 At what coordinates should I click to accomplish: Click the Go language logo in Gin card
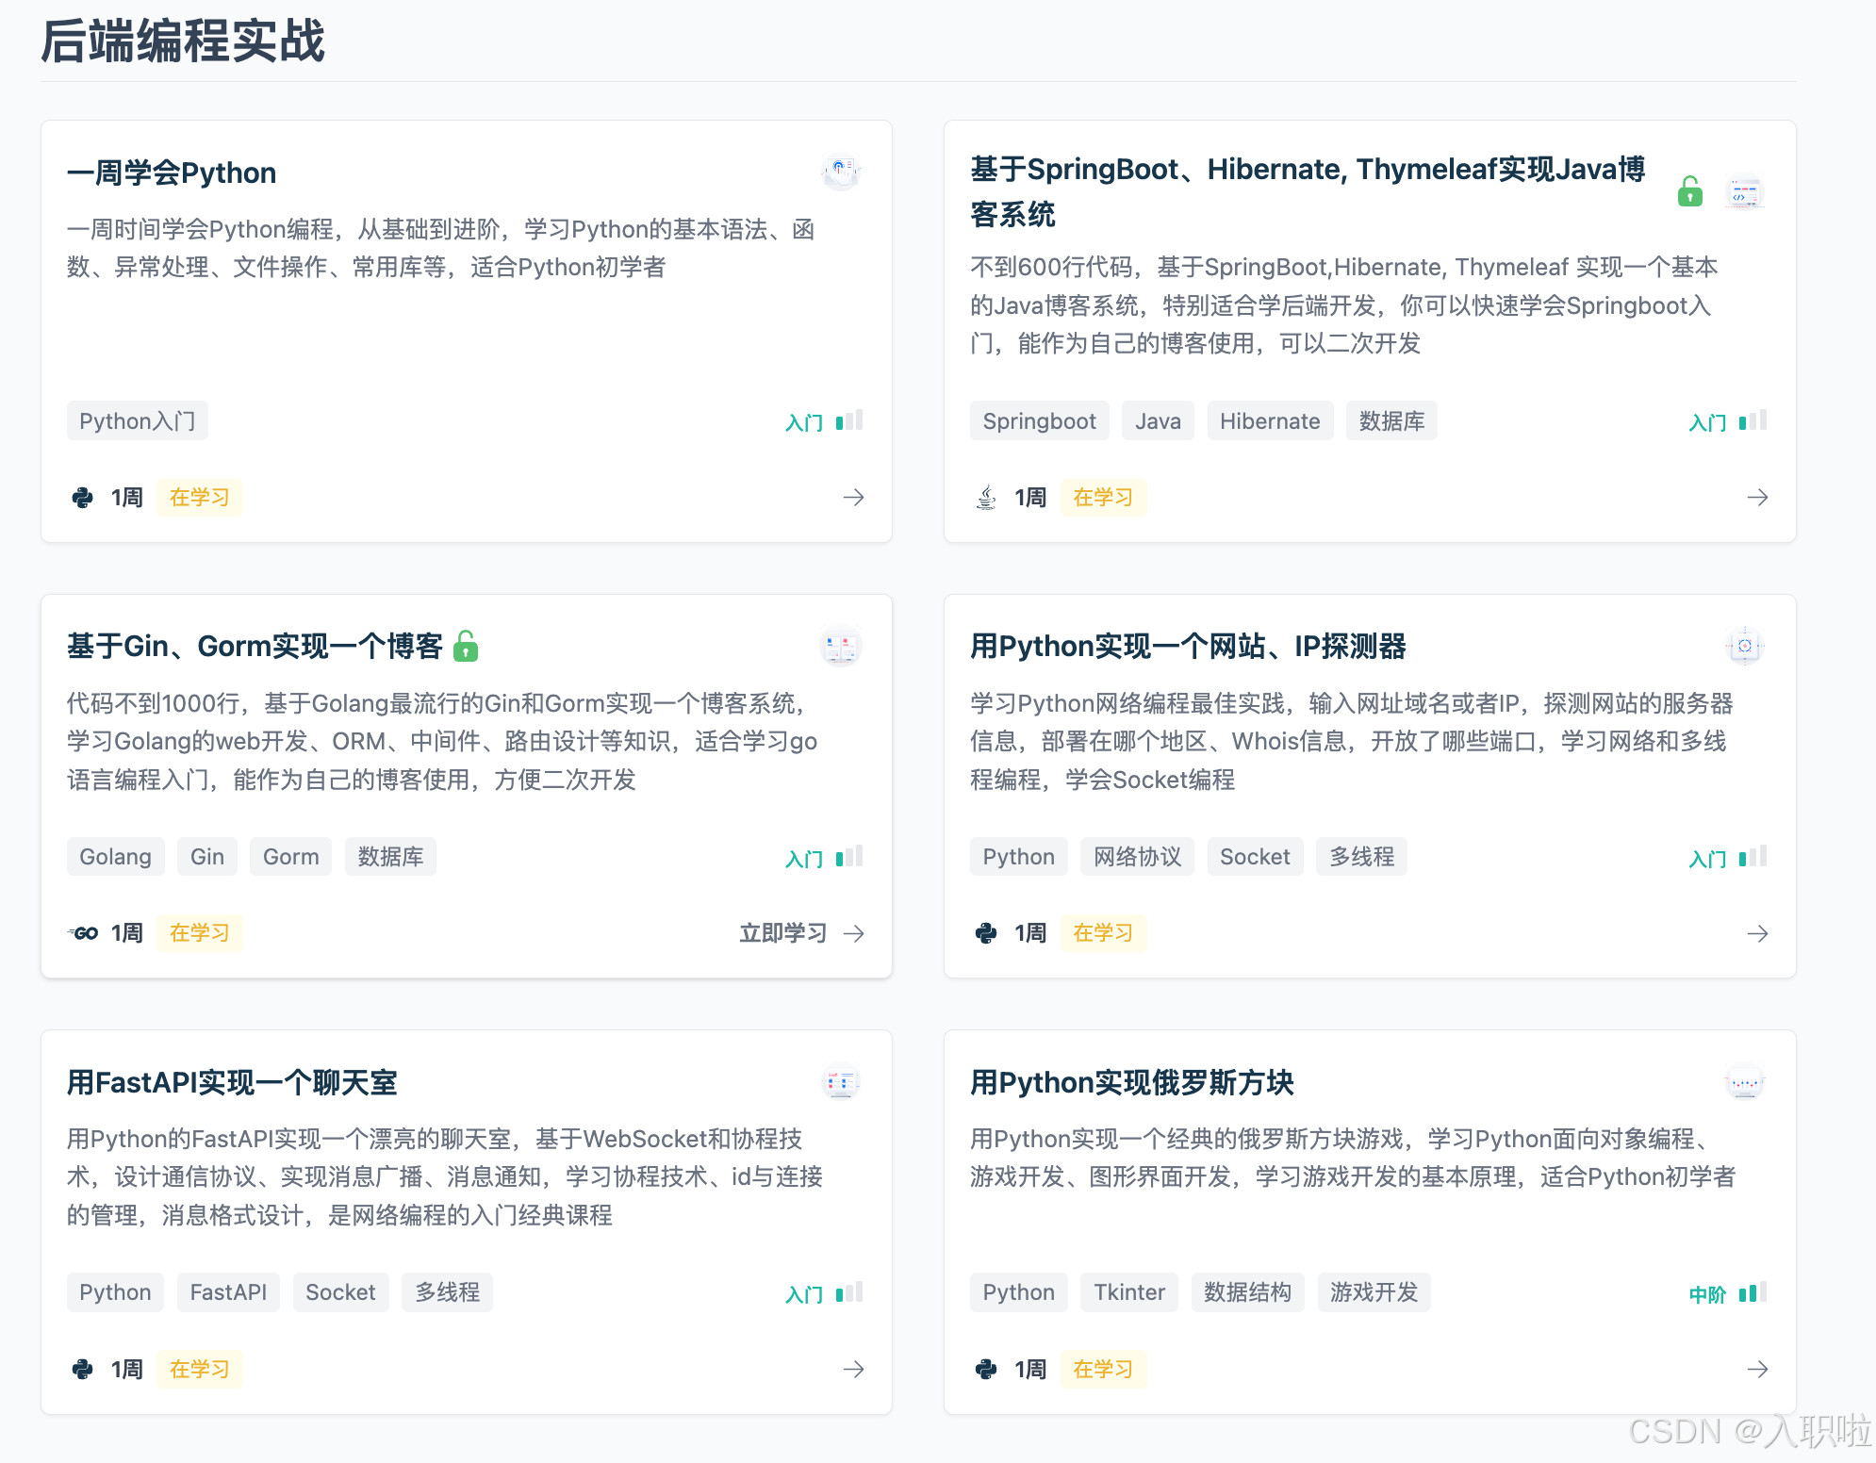click(83, 933)
